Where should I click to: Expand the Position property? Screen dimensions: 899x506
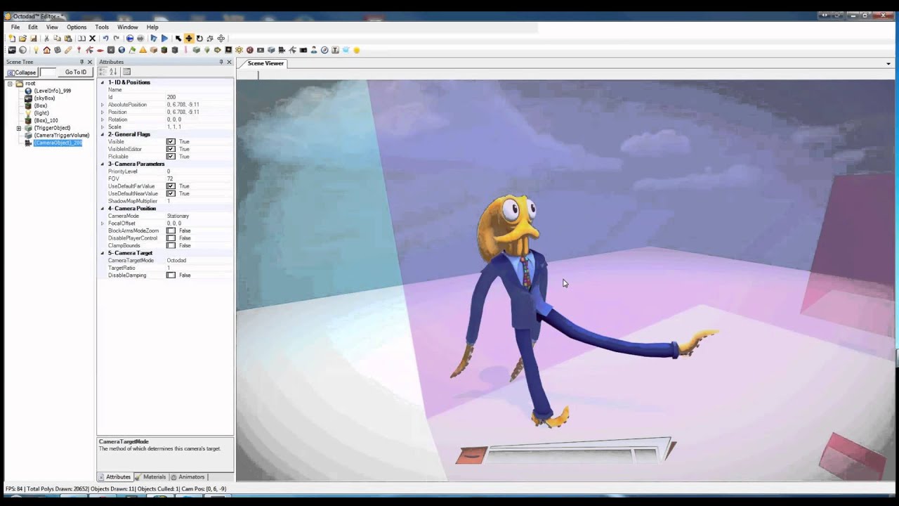coord(102,112)
